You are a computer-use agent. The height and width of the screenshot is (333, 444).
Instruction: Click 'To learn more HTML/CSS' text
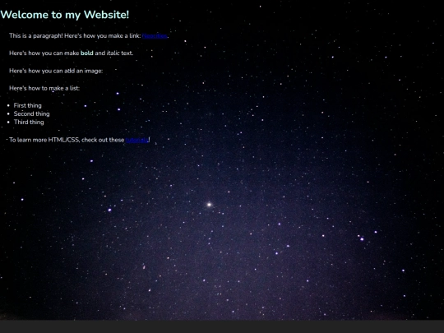tap(44, 140)
